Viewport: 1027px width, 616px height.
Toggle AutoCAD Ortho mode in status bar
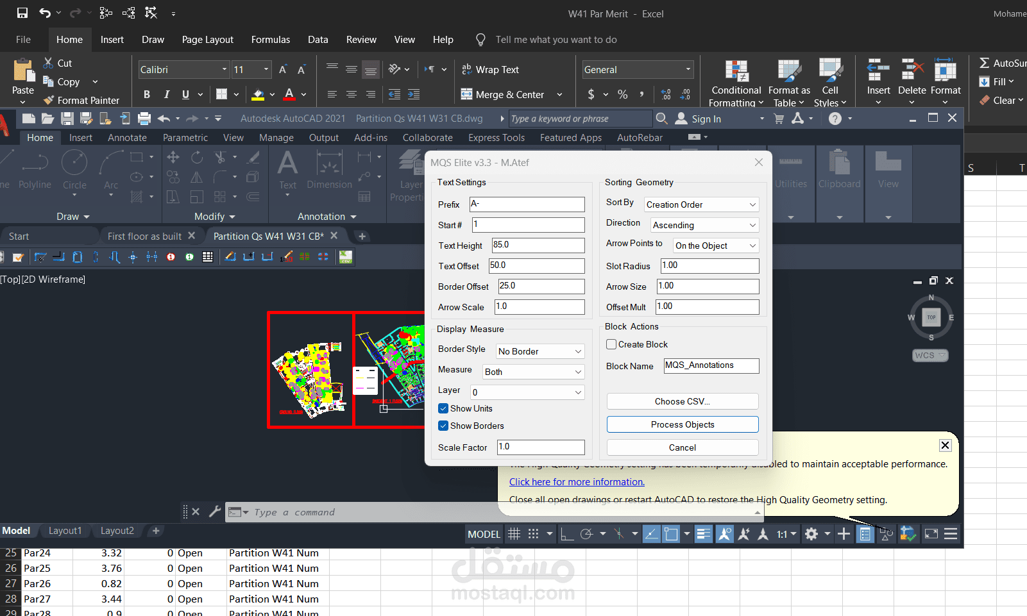[x=567, y=534]
